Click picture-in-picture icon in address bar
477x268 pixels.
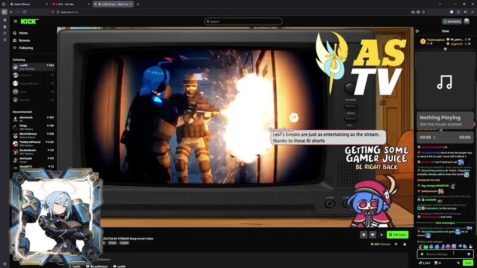pos(413,12)
